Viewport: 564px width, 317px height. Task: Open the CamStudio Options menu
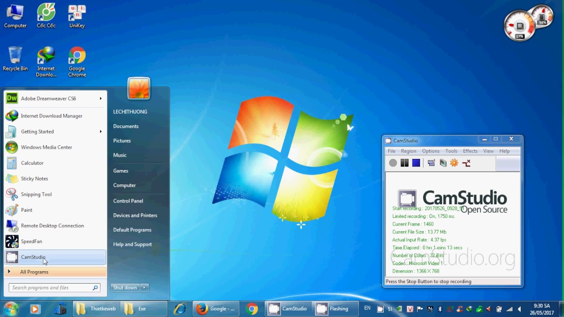coord(430,151)
